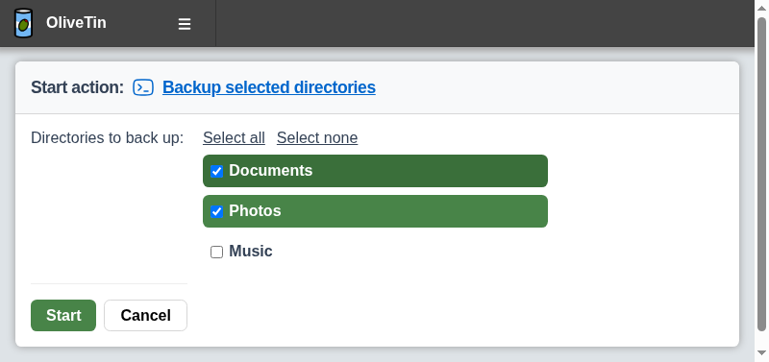The width and height of the screenshot is (769, 362).
Task: Click the OliveTin title text
Action: pyautogui.click(x=76, y=22)
